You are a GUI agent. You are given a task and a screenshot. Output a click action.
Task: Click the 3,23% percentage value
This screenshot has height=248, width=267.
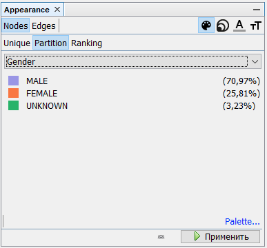239,106
